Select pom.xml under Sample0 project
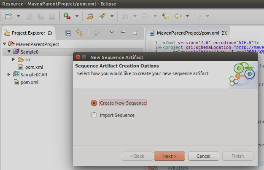 pyautogui.click(x=33, y=67)
